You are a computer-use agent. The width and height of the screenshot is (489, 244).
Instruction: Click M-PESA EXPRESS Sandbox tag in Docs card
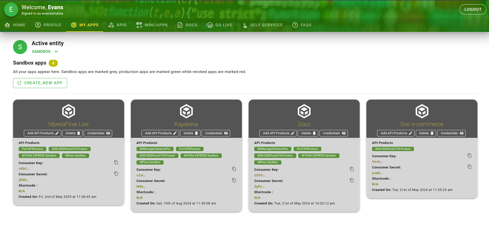tap(319, 156)
